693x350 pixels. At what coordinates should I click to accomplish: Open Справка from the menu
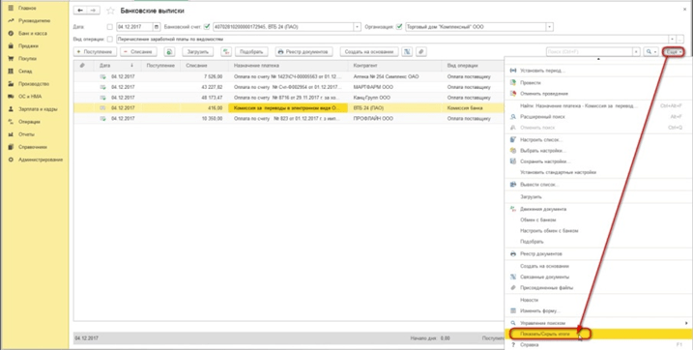[599, 344]
